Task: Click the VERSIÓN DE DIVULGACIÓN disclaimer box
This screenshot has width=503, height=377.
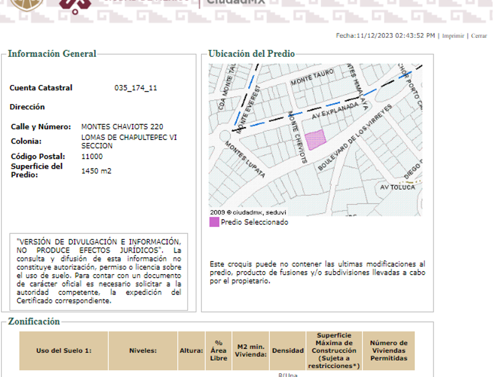Action: point(99,272)
